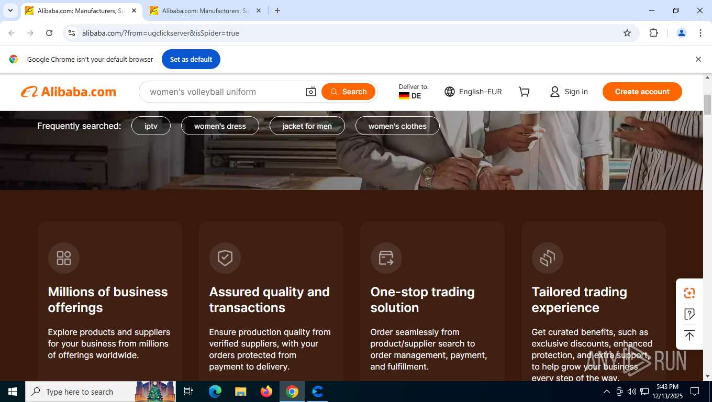
Task: Click One-stop trading solution heading
Action: 422,299
